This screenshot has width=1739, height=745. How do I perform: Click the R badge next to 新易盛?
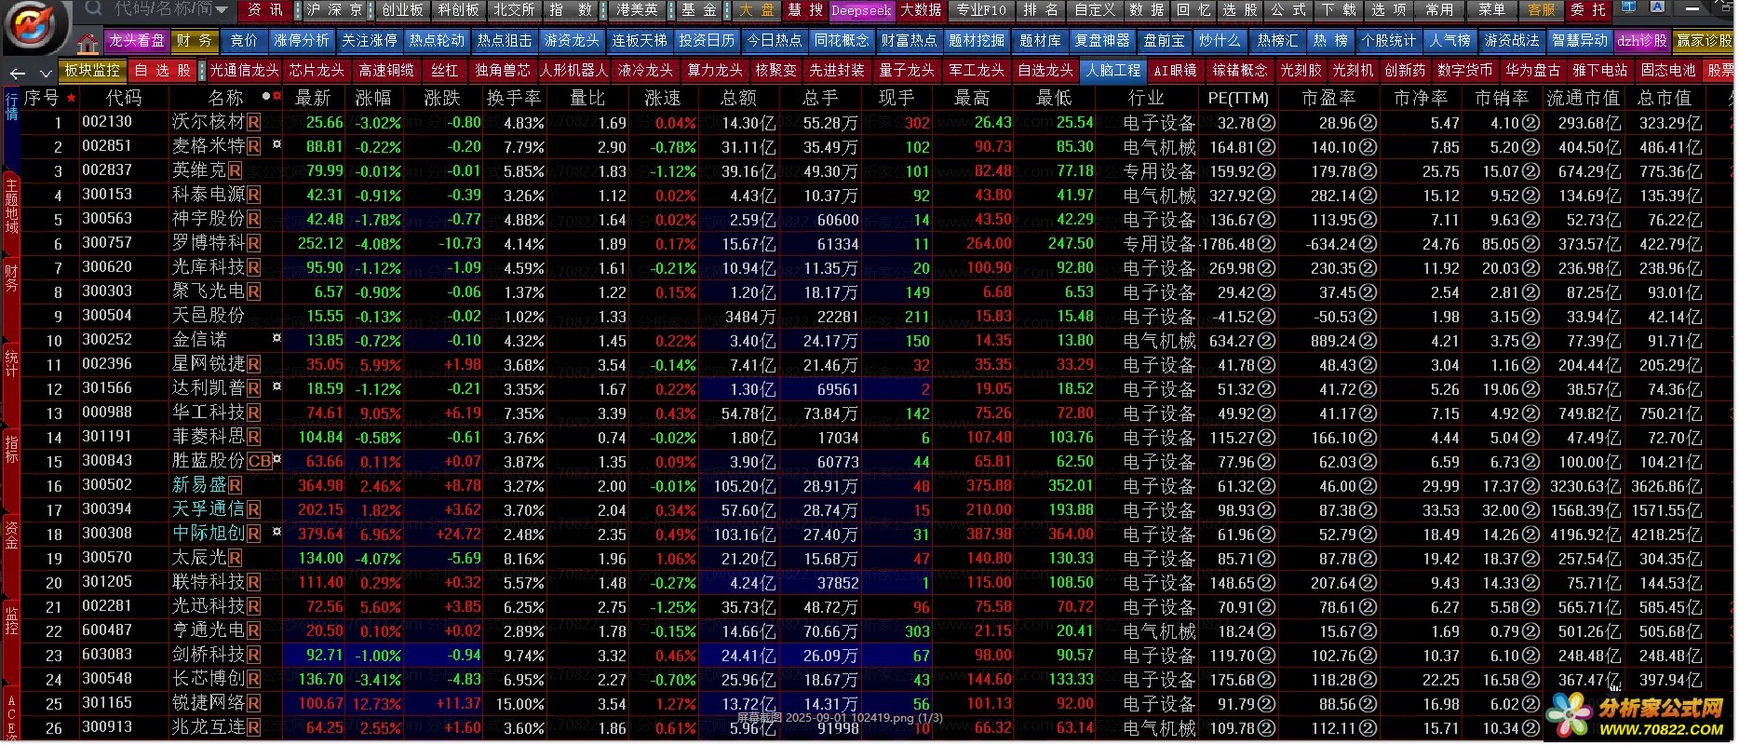point(236,485)
